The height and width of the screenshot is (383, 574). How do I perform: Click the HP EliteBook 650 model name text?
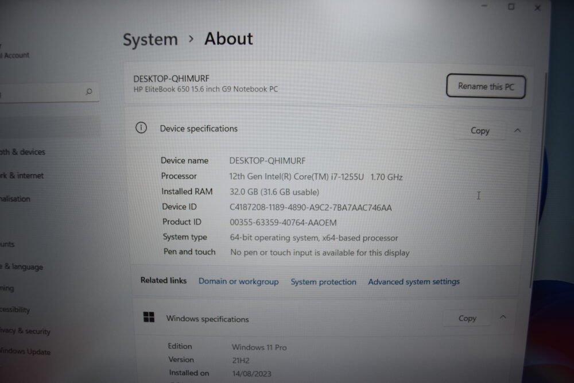[x=205, y=89]
